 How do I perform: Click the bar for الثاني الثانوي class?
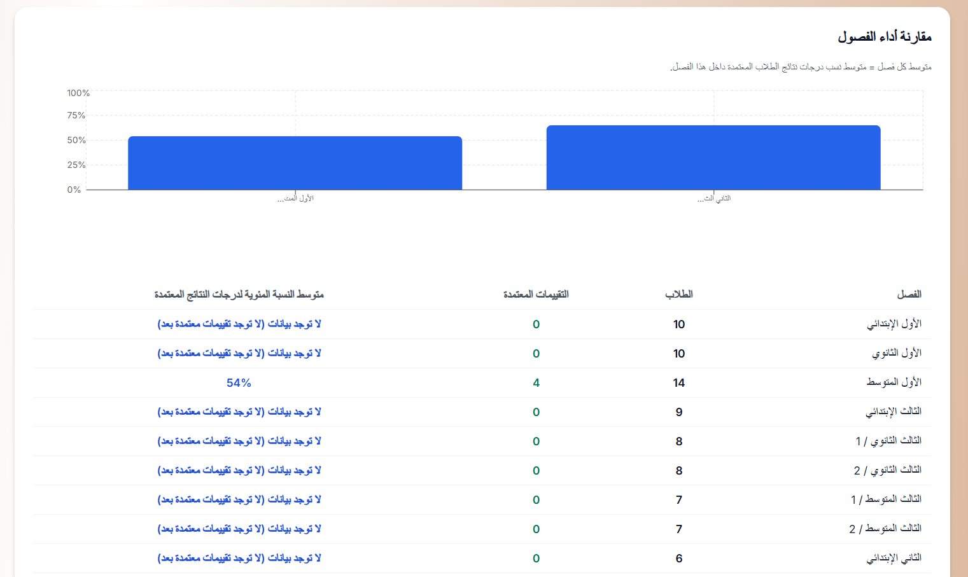pos(713,156)
